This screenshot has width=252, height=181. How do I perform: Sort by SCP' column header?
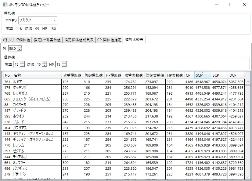203,75
